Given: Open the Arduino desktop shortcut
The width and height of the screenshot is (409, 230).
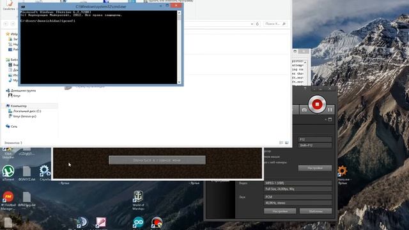Looking at the screenshot, I should pyautogui.click(x=138, y=223).
